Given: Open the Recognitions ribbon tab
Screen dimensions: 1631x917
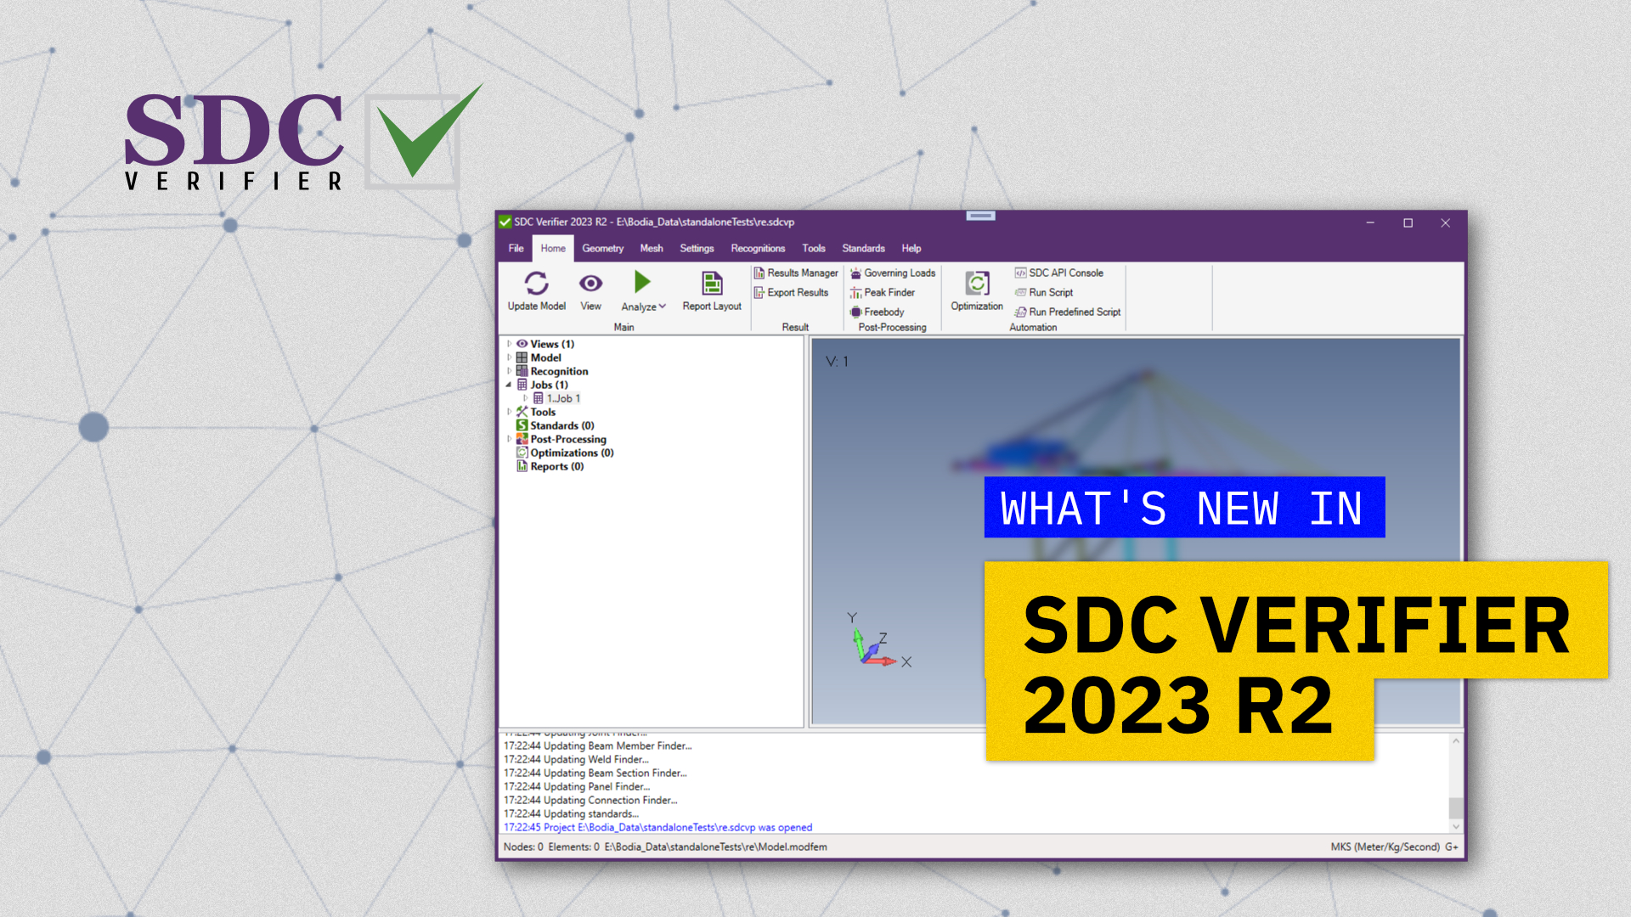Looking at the screenshot, I should (x=758, y=248).
